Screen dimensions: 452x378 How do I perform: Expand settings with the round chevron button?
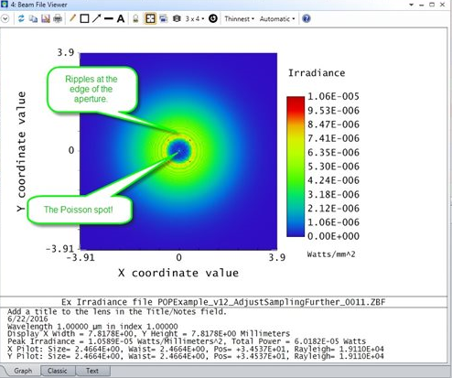pos(5,19)
